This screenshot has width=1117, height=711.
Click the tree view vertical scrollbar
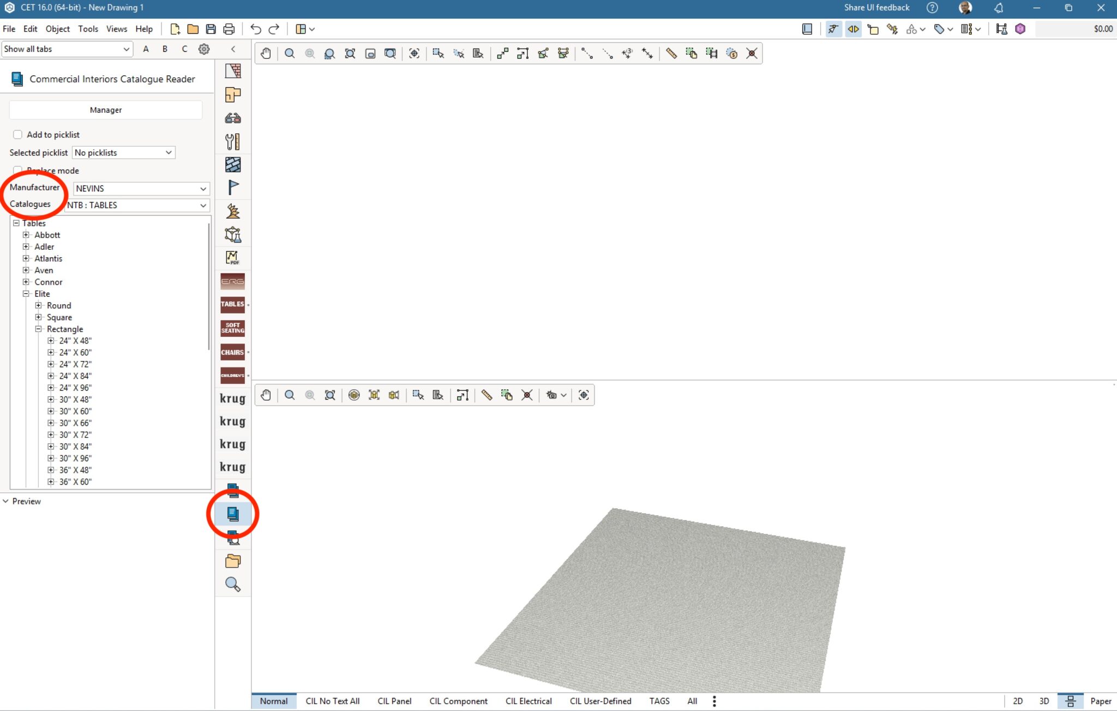pos(209,286)
